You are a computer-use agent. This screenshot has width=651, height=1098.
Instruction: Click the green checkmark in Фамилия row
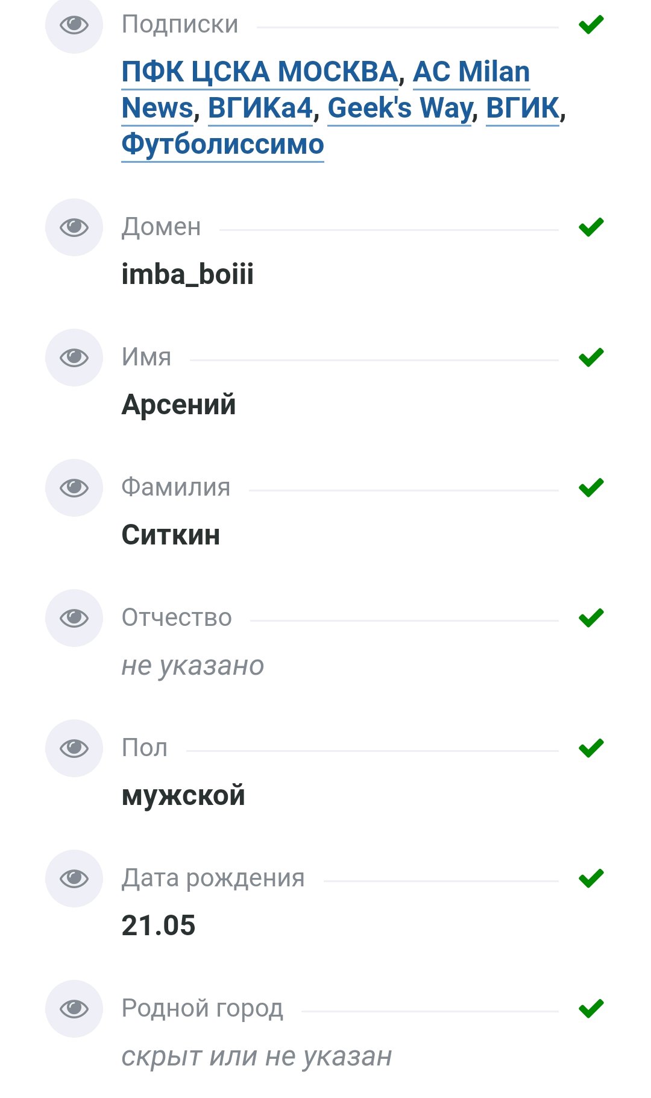(x=591, y=488)
